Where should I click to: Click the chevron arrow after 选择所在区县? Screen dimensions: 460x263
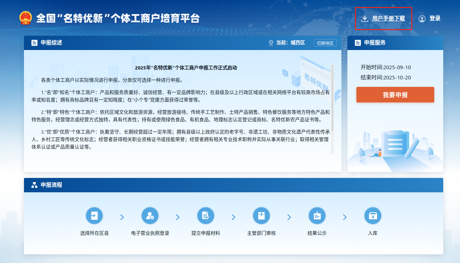tap(122, 217)
